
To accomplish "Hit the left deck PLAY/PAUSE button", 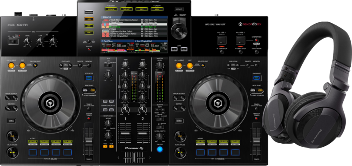I will (12, 152).
